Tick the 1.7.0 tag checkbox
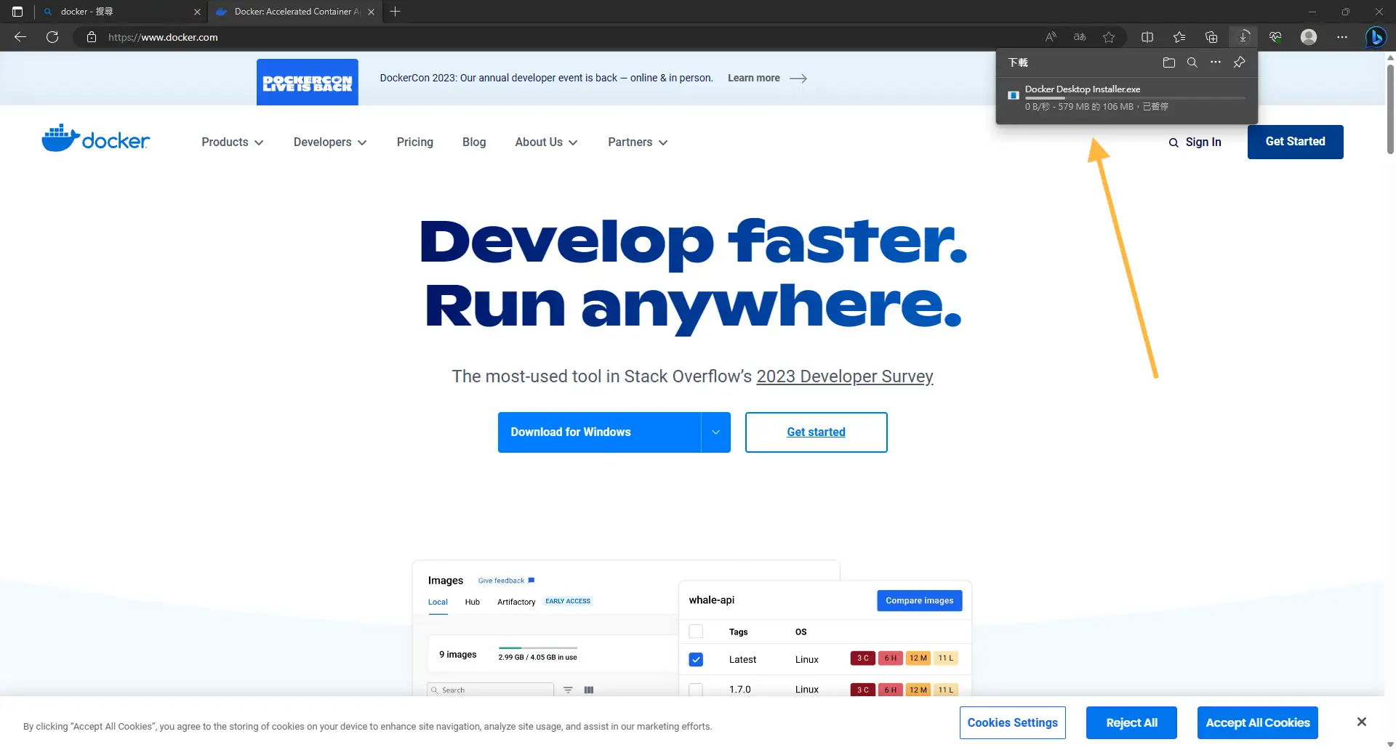The height and width of the screenshot is (750, 1396). point(696,689)
